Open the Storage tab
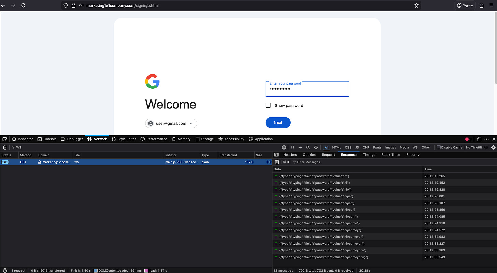497x273 pixels. tap(204, 139)
